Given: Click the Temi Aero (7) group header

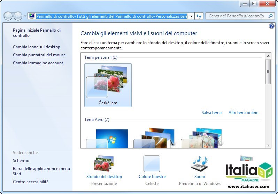Looking at the screenshot, I should pyautogui.click(x=97, y=120).
